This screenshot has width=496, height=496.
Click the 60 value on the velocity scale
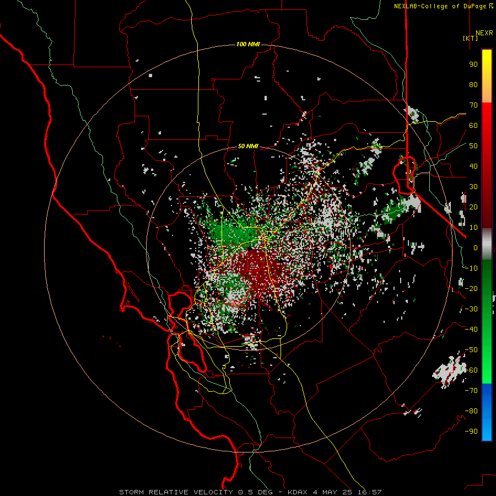coord(473,126)
